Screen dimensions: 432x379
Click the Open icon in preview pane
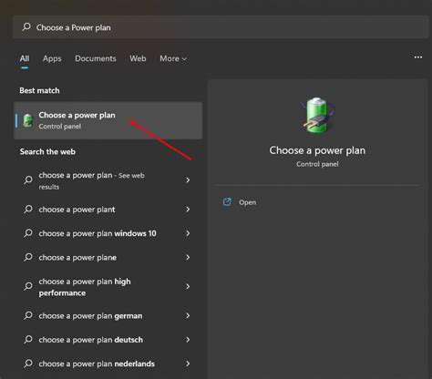coord(227,202)
